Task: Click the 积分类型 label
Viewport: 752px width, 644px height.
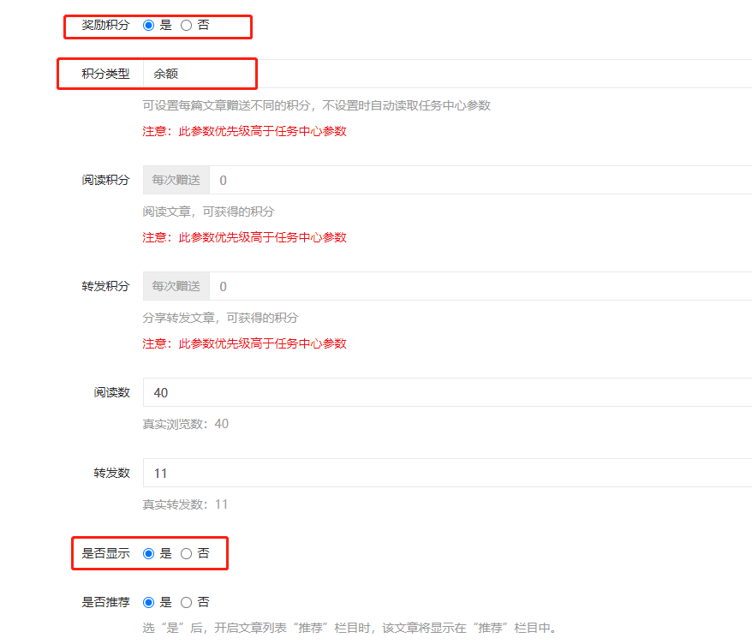Action: [x=105, y=74]
